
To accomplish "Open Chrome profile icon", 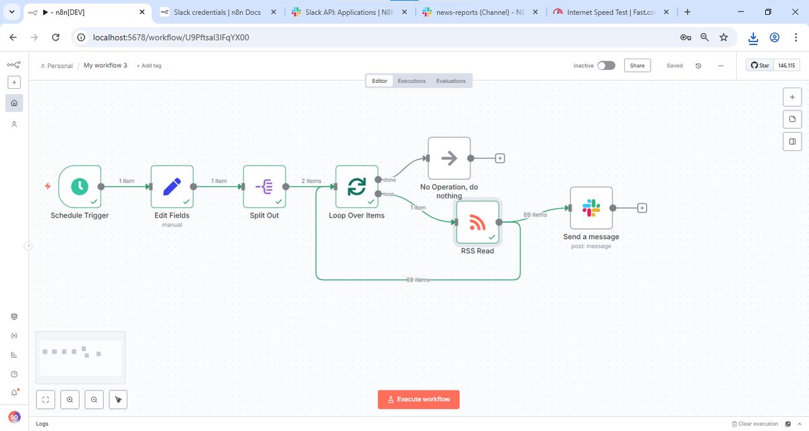I will (775, 38).
